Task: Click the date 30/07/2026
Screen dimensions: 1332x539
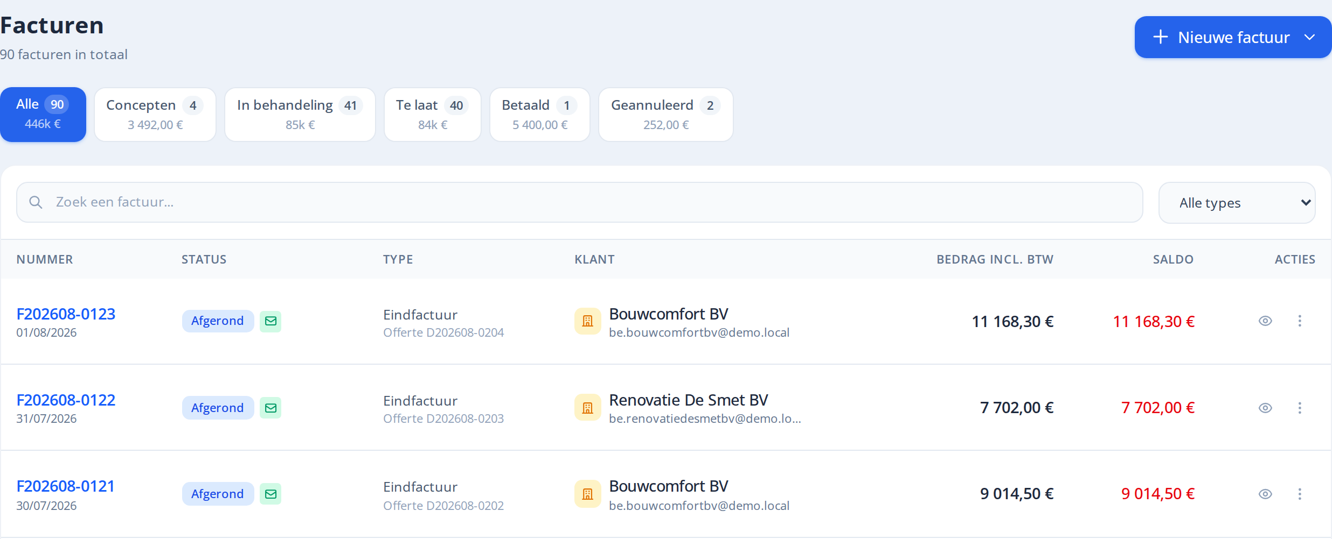Action: tap(46, 506)
